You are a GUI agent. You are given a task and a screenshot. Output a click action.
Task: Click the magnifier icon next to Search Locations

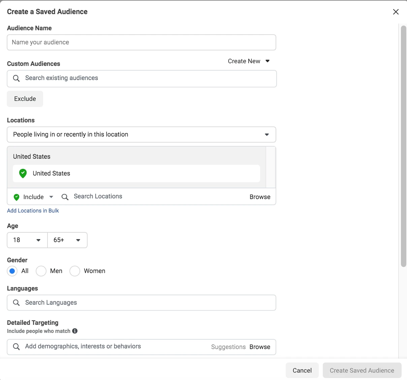click(65, 197)
